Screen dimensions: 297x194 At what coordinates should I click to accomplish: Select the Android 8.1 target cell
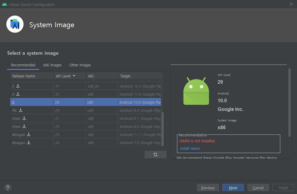[139, 118]
